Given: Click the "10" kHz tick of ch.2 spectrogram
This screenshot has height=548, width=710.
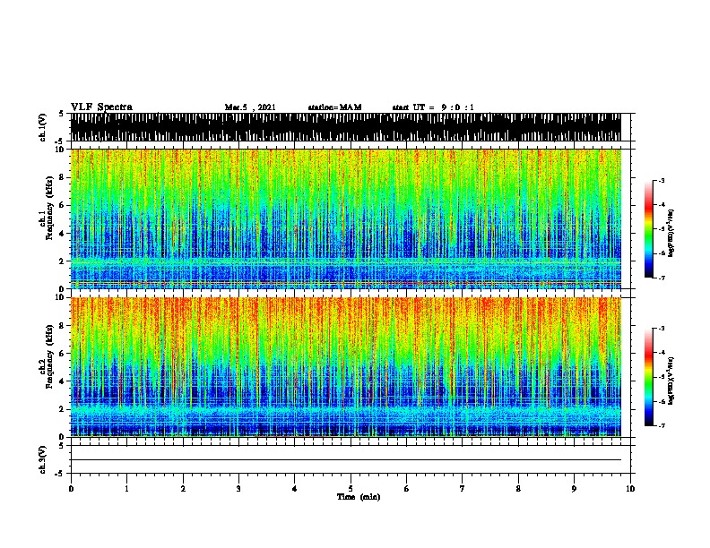Looking at the screenshot, I should [x=60, y=297].
